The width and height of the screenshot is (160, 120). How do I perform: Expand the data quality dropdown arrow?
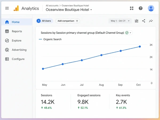pos(130,33)
